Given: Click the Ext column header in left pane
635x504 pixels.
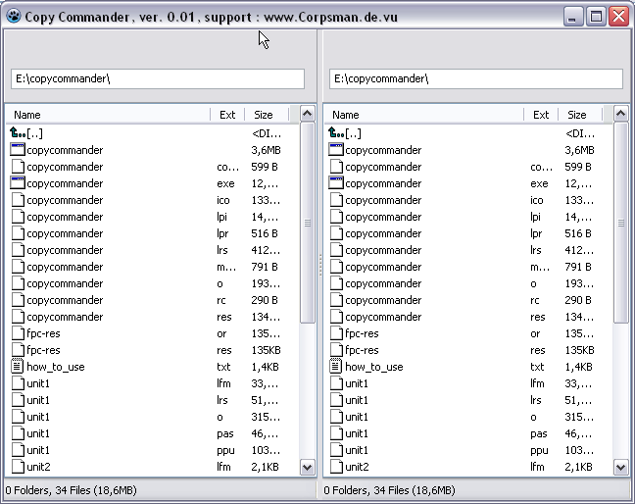Looking at the screenshot, I should pos(226,115).
